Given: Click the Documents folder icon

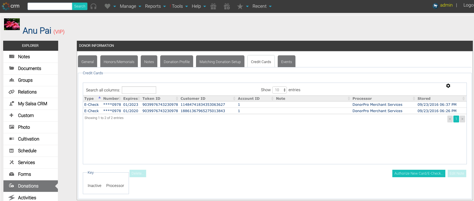Looking at the screenshot, I should click(12, 68).
